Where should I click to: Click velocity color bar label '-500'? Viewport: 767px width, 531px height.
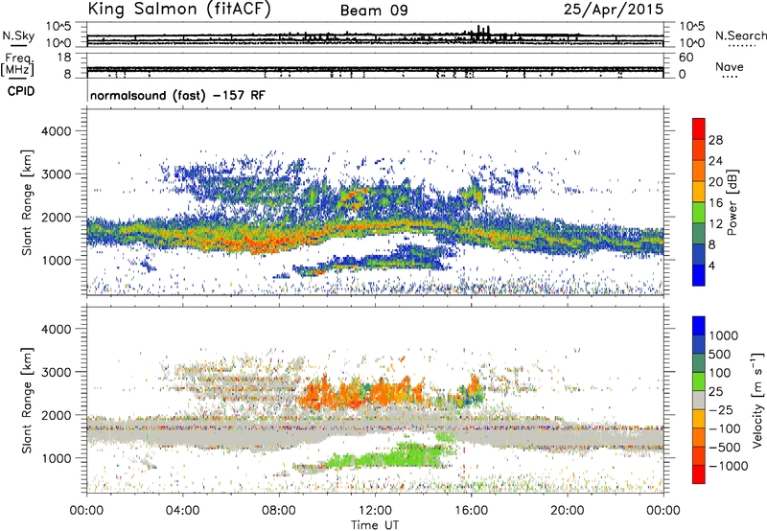tap(725, 448)
